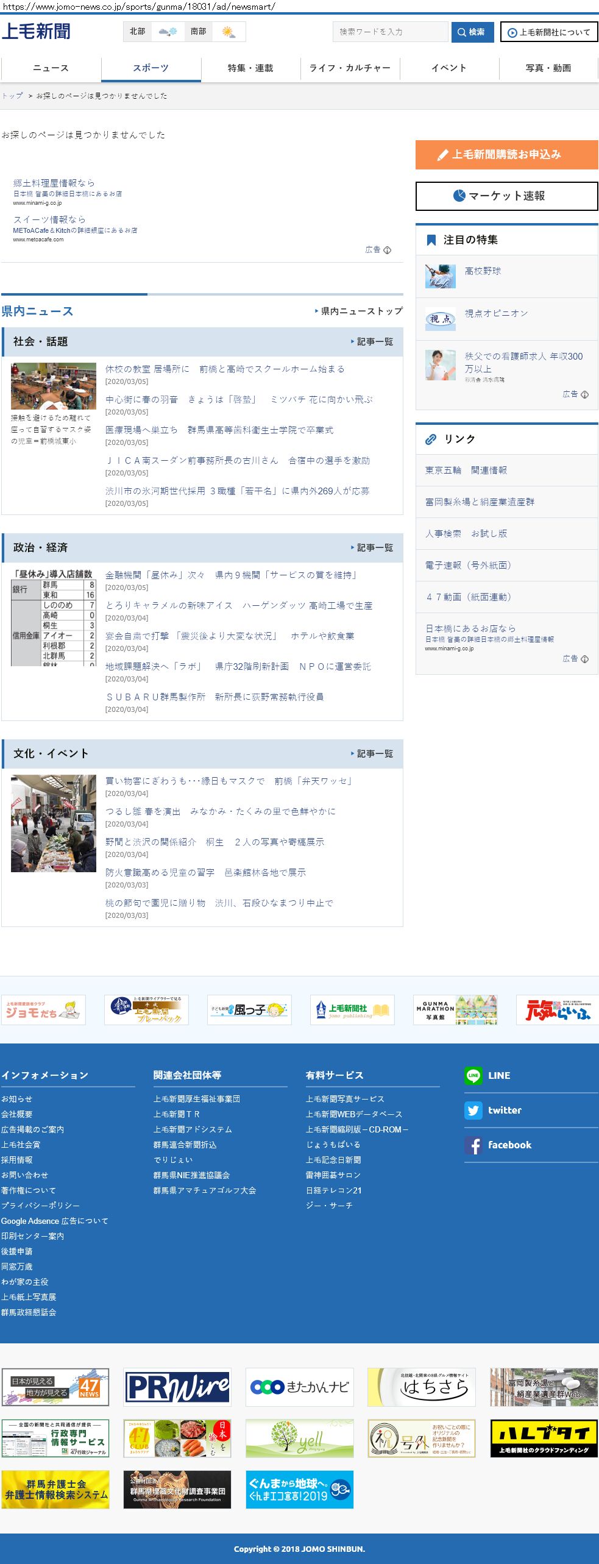Image resolution: width=599 pixels, height=1564 pixels.
Task: Click the マーケット速報 button
Action: pyautogui.click(x=506, y=196)
